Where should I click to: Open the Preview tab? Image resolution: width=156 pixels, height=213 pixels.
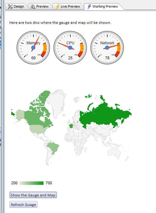[x=40, y=6]
